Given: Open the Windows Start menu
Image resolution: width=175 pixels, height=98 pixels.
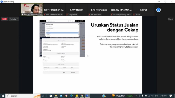Looking at the screenshot, I should tap(3, 96).
